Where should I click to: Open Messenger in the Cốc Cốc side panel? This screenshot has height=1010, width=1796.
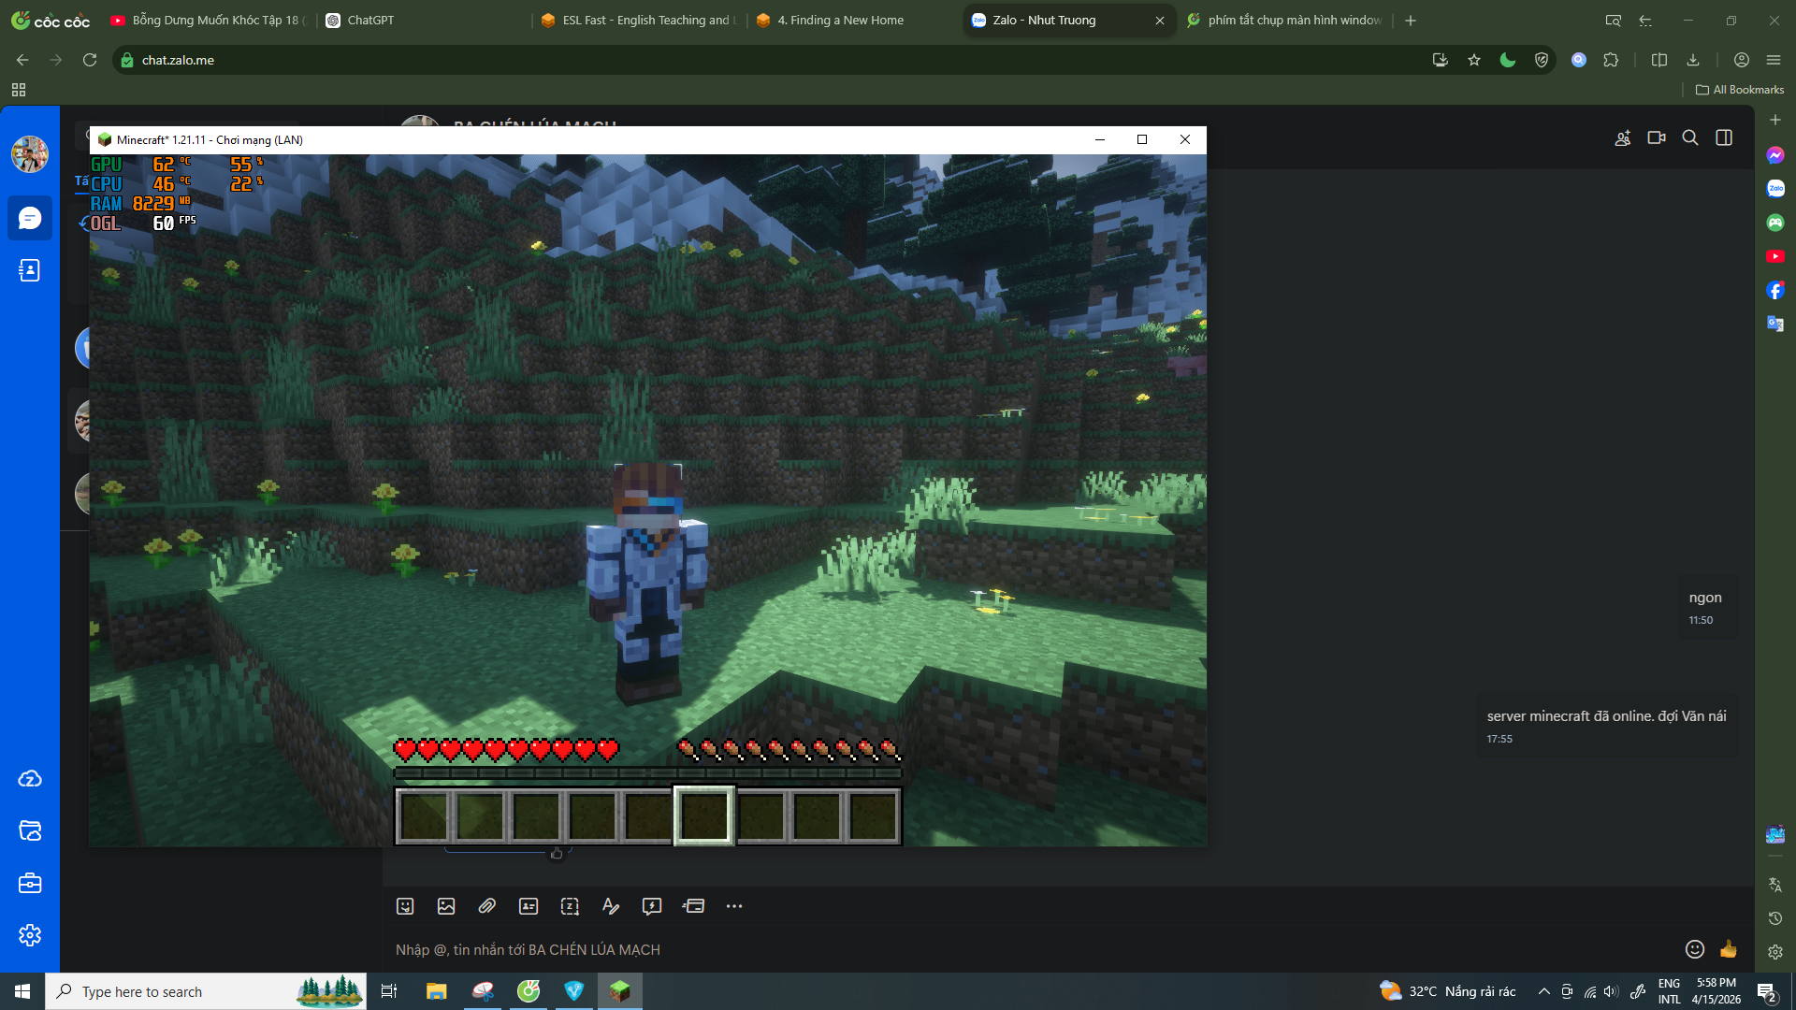pyautogui.click(x=1775, y=155)
